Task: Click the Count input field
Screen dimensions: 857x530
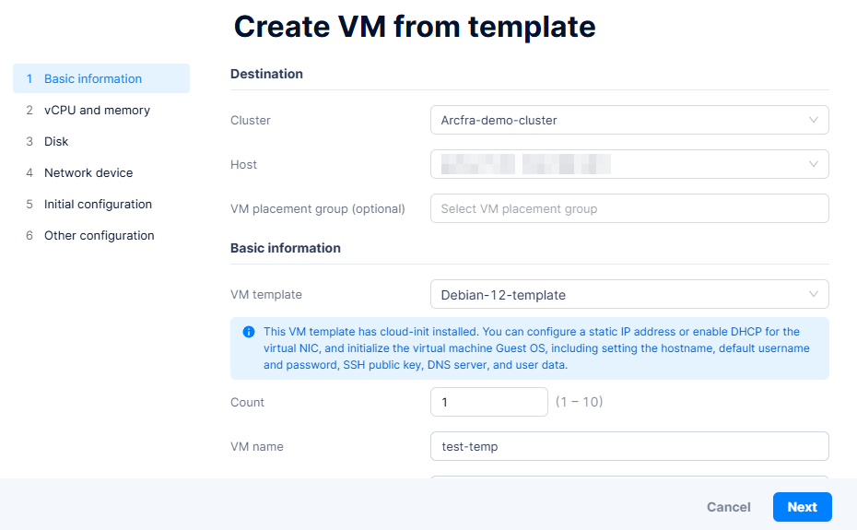Action: 488,402
